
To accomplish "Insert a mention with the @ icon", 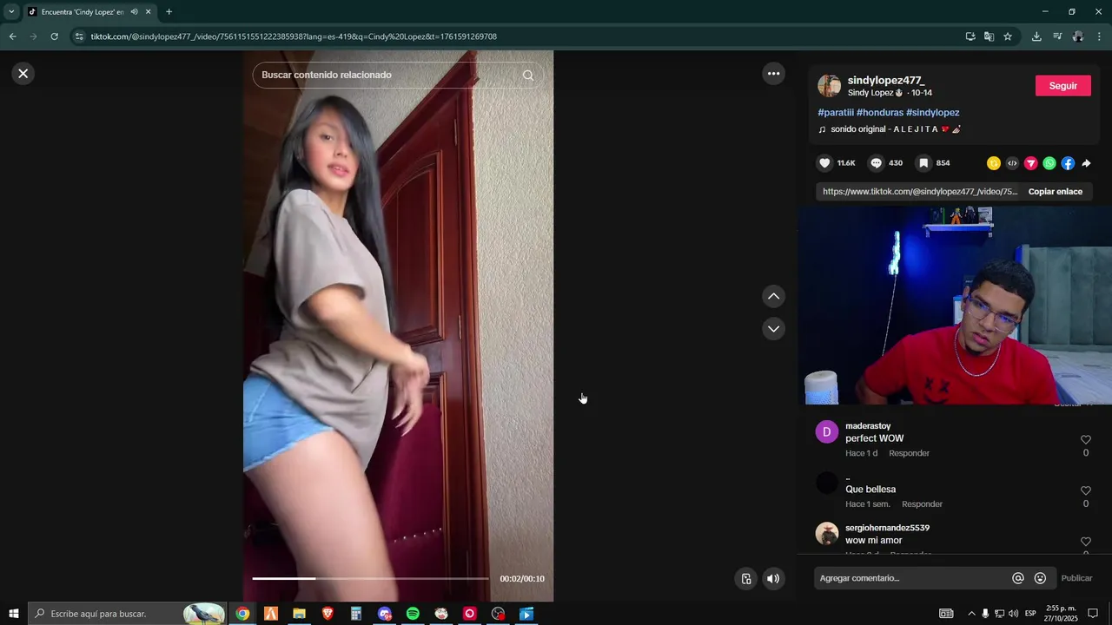I will (x=1018, y=578).
